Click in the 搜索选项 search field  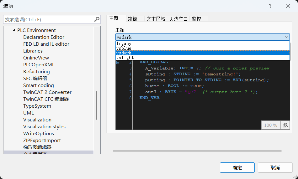coord(49,19)
